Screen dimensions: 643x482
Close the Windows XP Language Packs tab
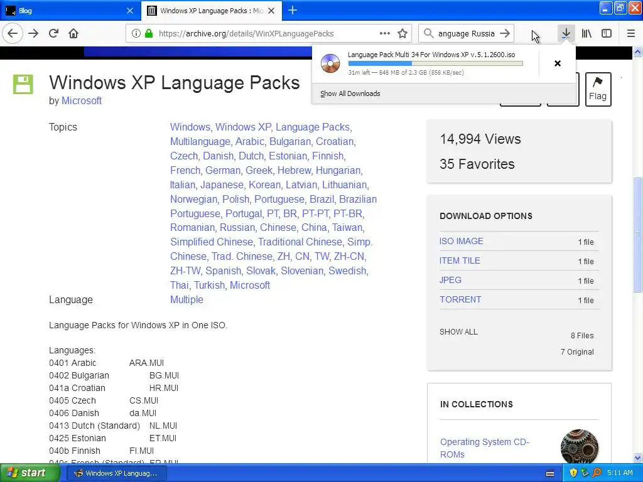(271, 11)
